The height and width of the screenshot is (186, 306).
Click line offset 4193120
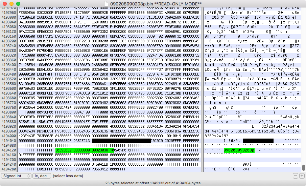tap(9, 32)
